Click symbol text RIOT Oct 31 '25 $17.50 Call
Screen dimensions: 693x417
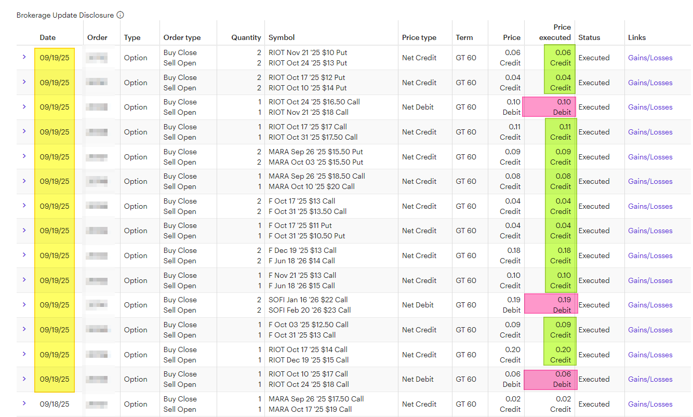coord(313,137)
